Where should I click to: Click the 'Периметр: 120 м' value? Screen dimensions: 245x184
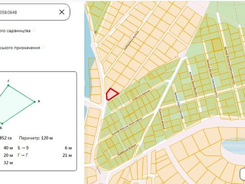click(x=36, y=138)
